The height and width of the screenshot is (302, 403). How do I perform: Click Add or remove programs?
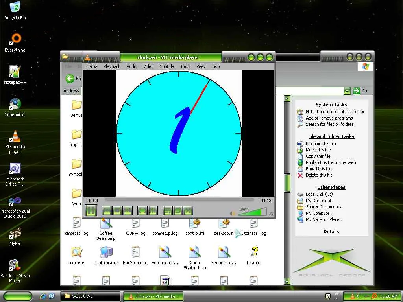click(329, 118)
